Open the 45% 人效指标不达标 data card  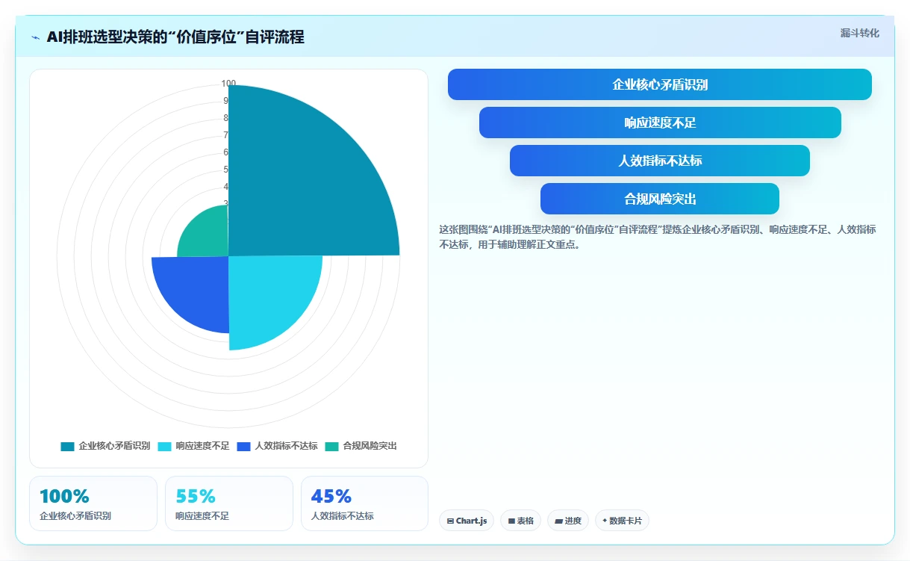(x=364, y=503)
